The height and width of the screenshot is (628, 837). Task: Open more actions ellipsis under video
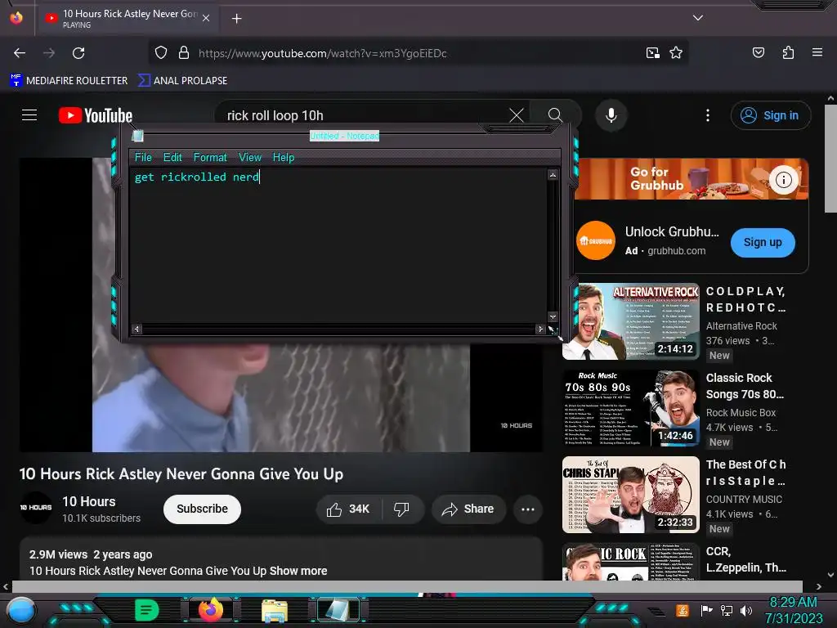click(x=527, y=509)
